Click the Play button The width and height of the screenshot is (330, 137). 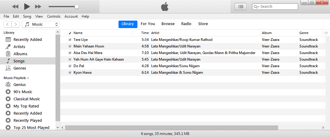click(27, 6)
